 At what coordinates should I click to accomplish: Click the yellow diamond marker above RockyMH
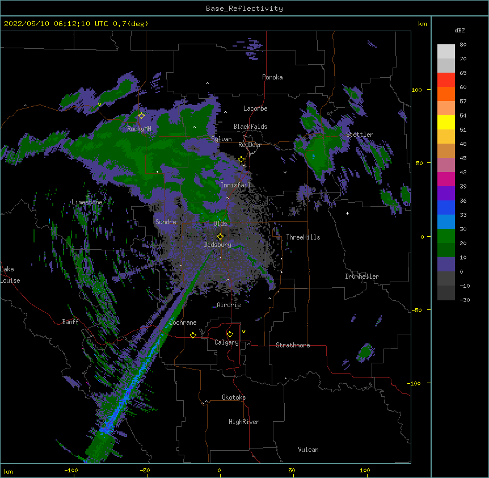click(141, 115)
